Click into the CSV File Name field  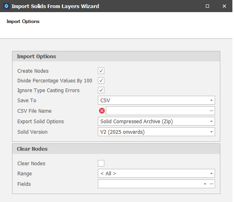157,111
